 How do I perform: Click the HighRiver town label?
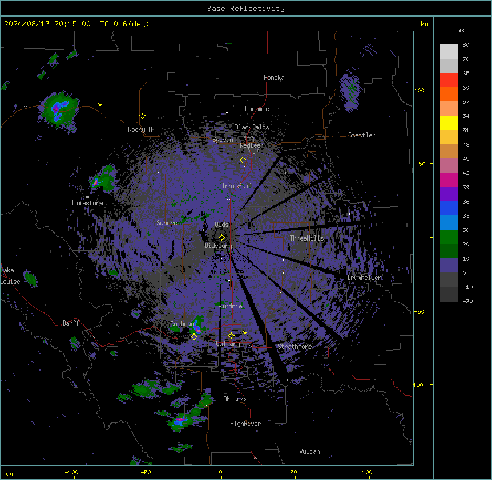(245, 424)
